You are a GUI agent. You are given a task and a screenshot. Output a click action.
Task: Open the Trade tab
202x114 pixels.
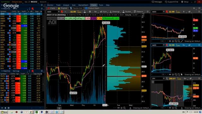58,5
